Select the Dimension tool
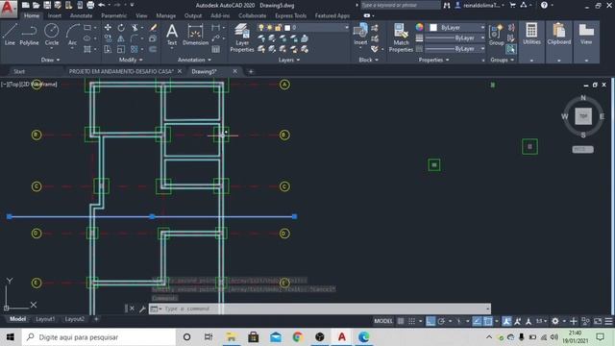This screenshot has width=615, height=346. tap(195, 35)
